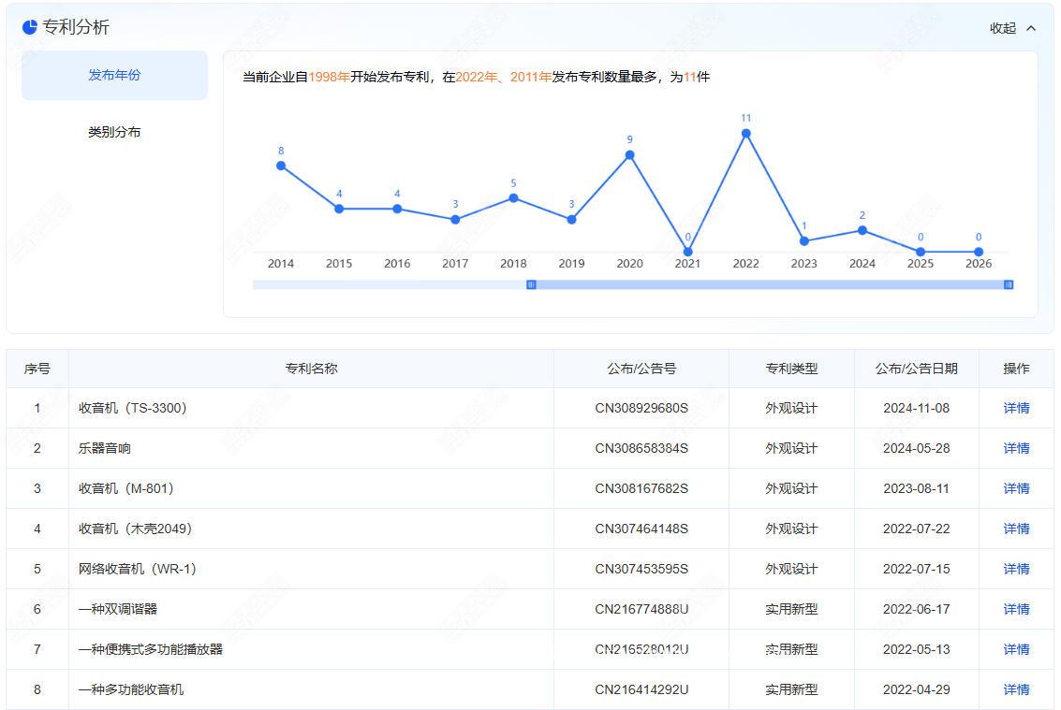Image resolution: width=1061 pixels, height=710 pixels.
Task: Select the 发布年份 tab
Action: click(x=114, y=75)
